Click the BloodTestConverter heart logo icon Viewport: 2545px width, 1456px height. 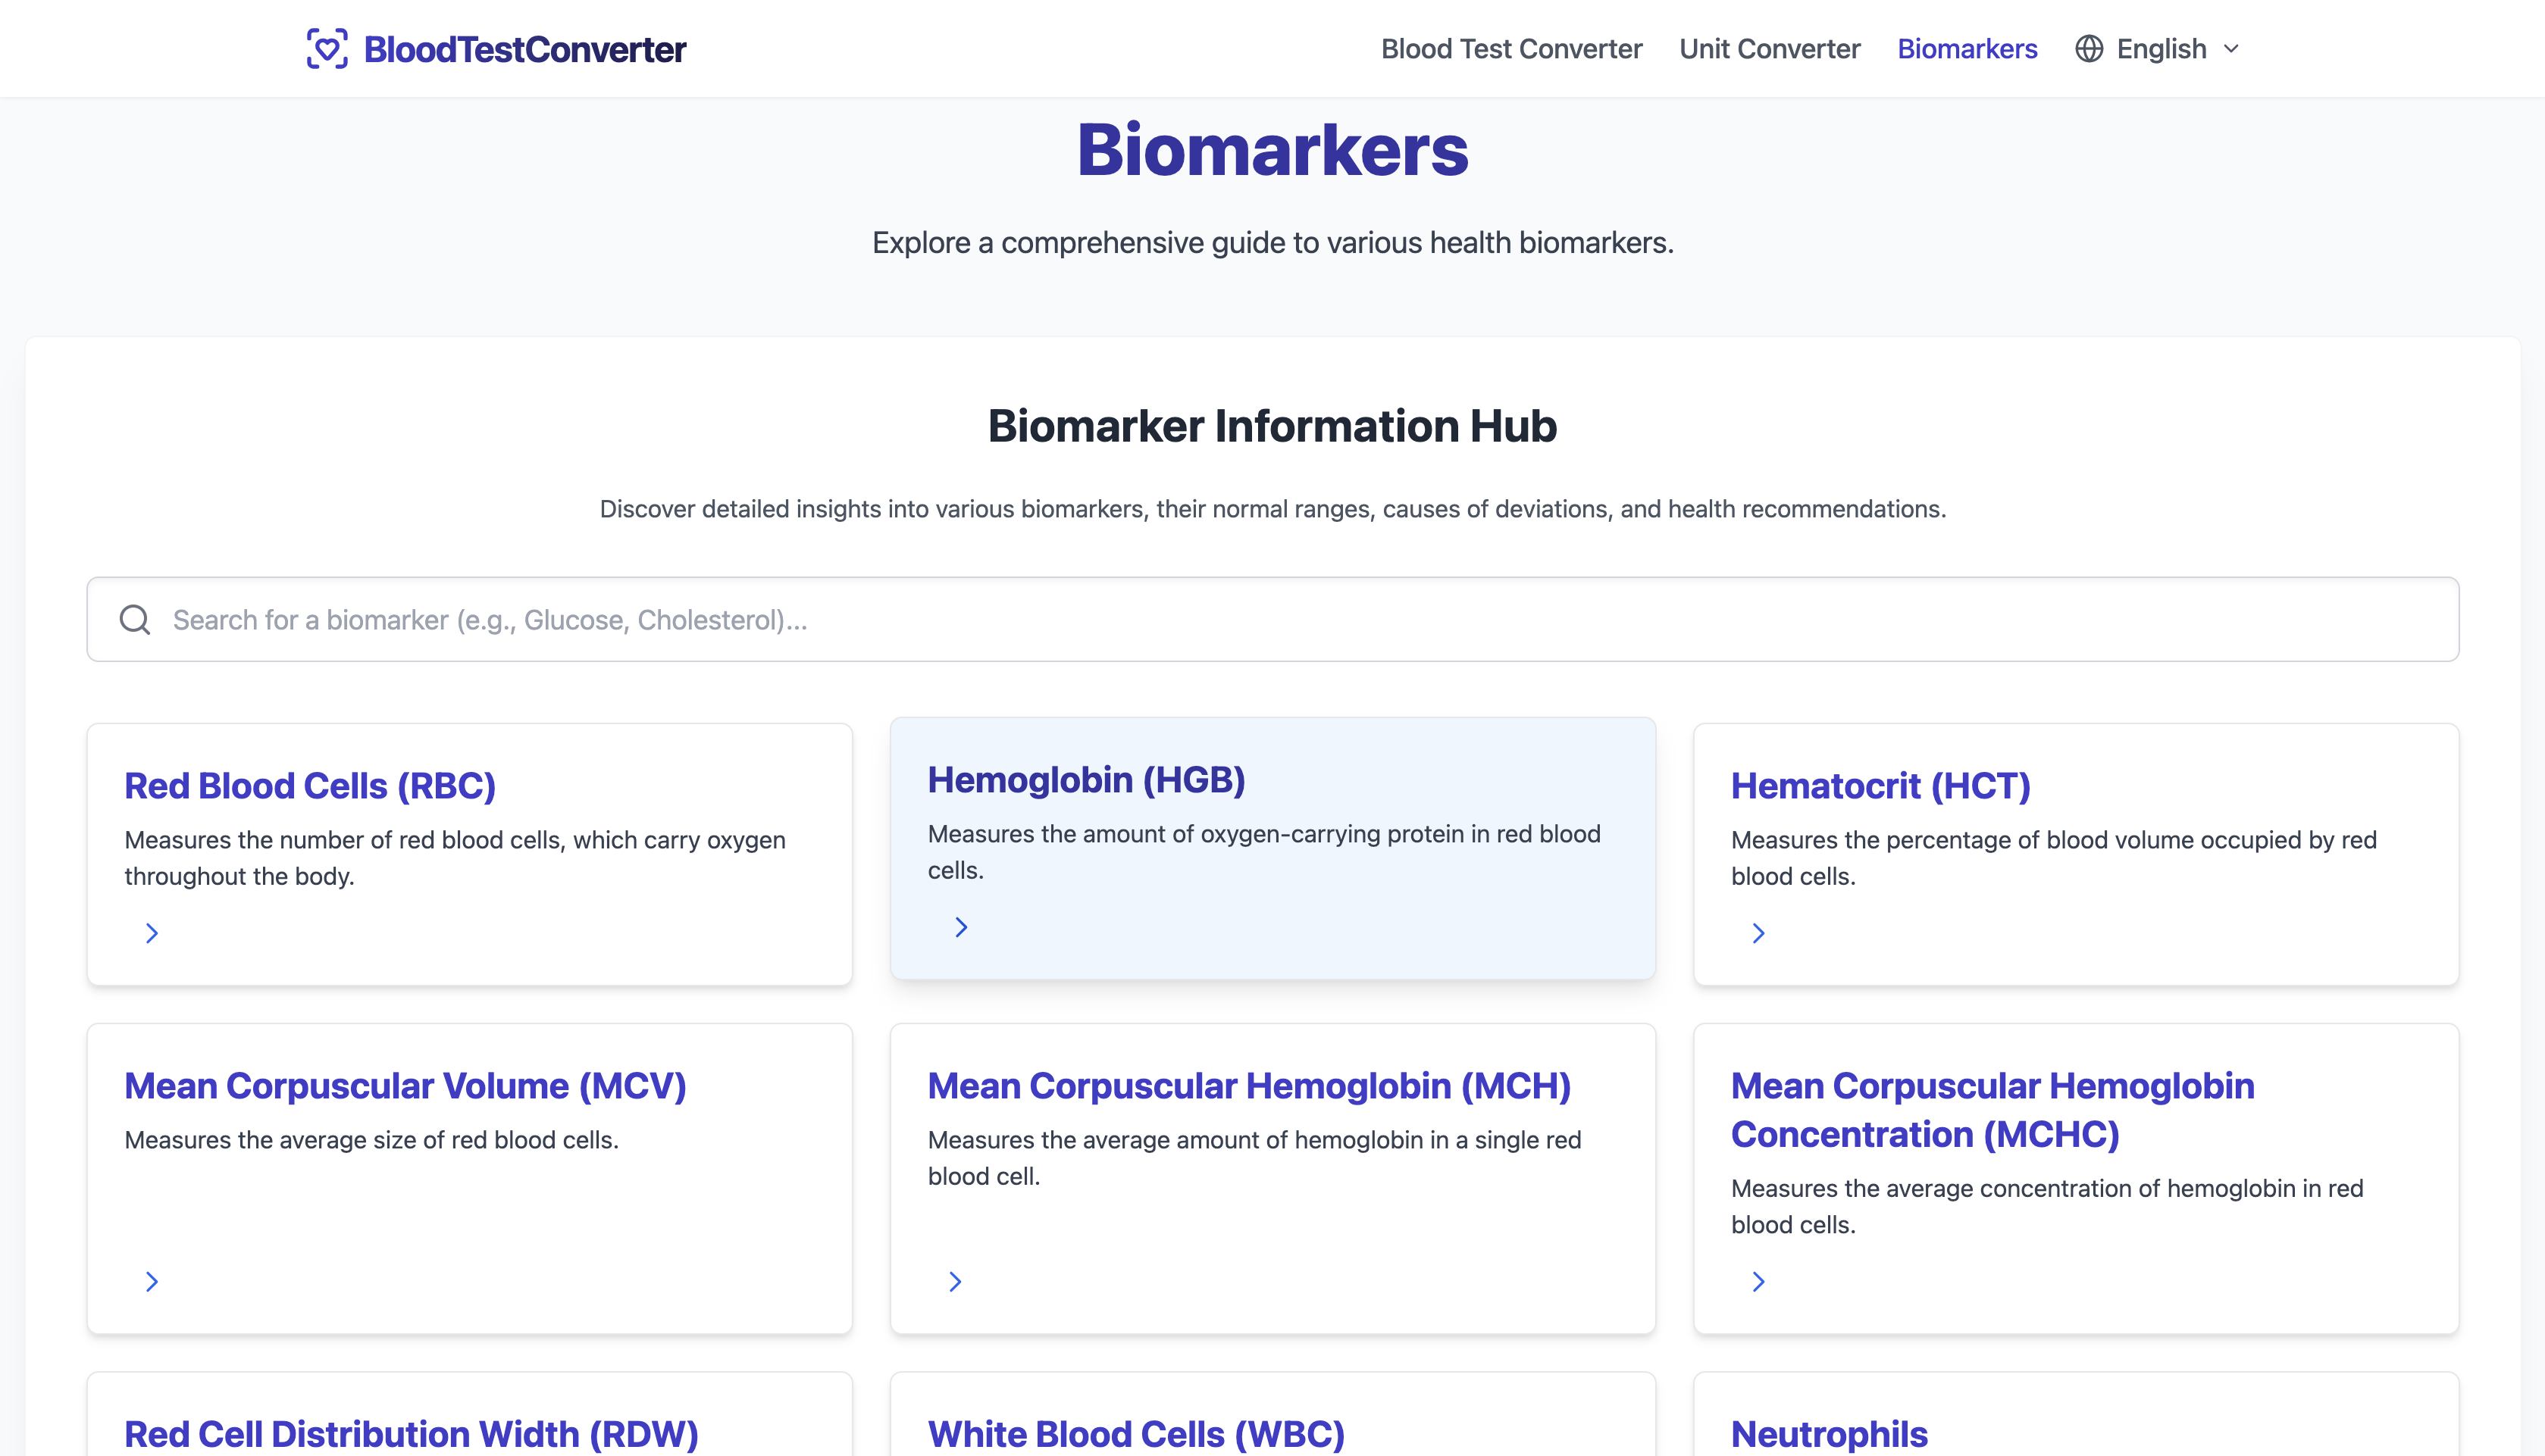coord(327,47)
